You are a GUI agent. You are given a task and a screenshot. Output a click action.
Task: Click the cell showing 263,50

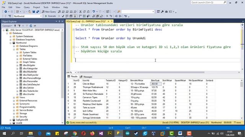coord(156,84)
